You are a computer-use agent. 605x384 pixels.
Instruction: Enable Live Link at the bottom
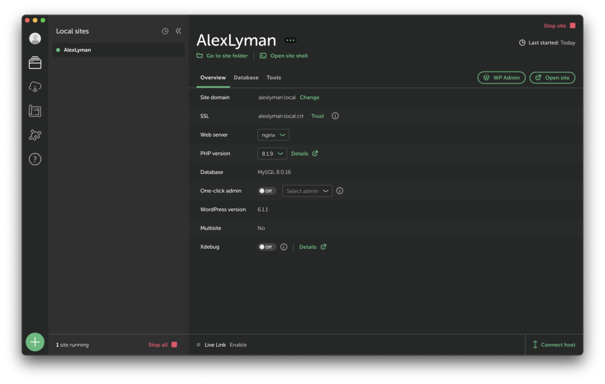click(238, 345)
